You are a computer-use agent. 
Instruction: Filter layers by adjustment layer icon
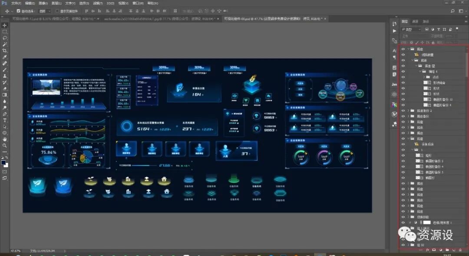pos(433,29)
